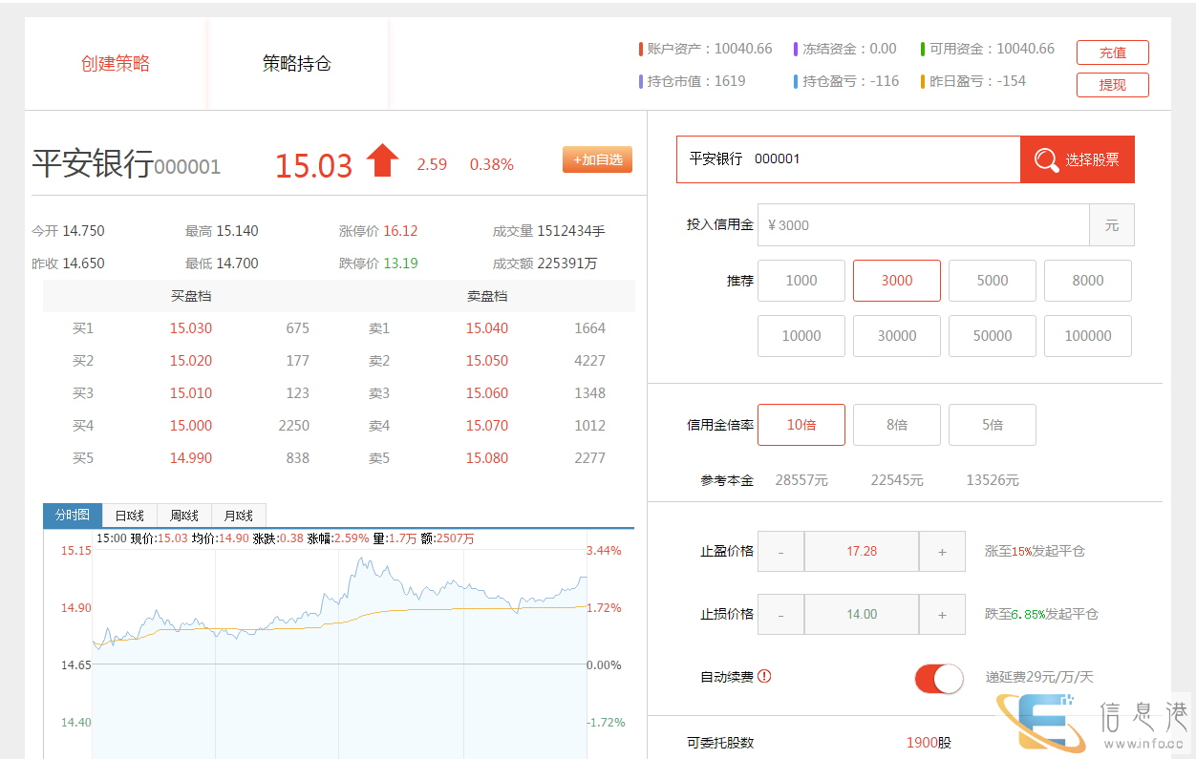Click the 参考本金 value 28557元
The image size is (1196, 759).
801,480
